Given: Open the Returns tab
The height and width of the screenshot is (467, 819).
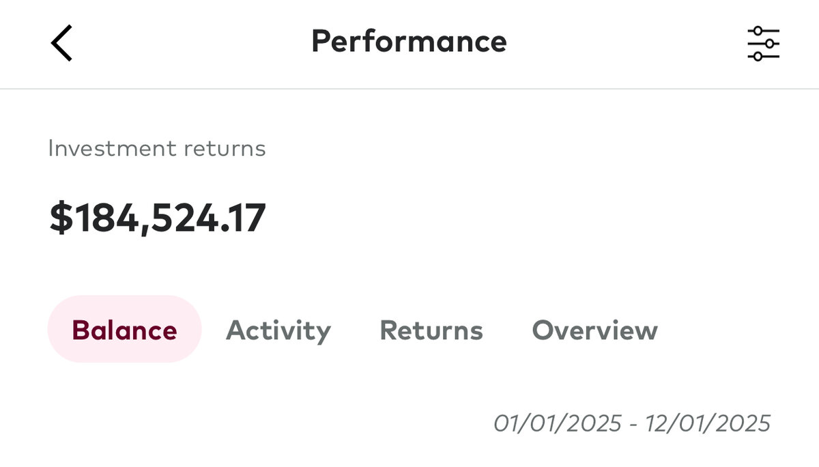Looking at the screenshot, I should point(431,330).
